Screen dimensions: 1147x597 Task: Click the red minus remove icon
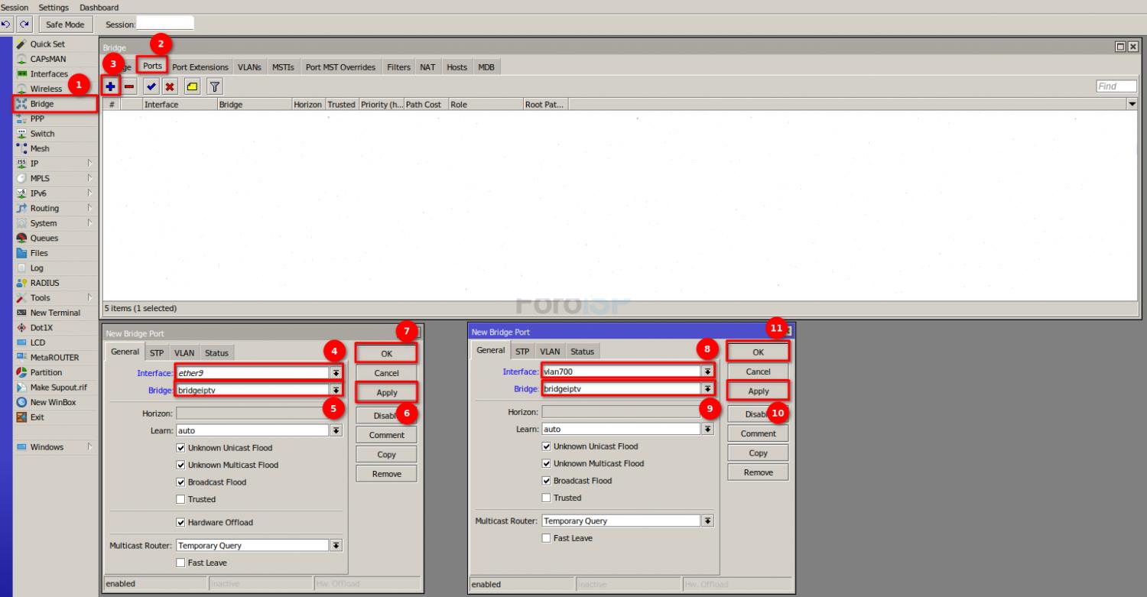tap(130, 86)
